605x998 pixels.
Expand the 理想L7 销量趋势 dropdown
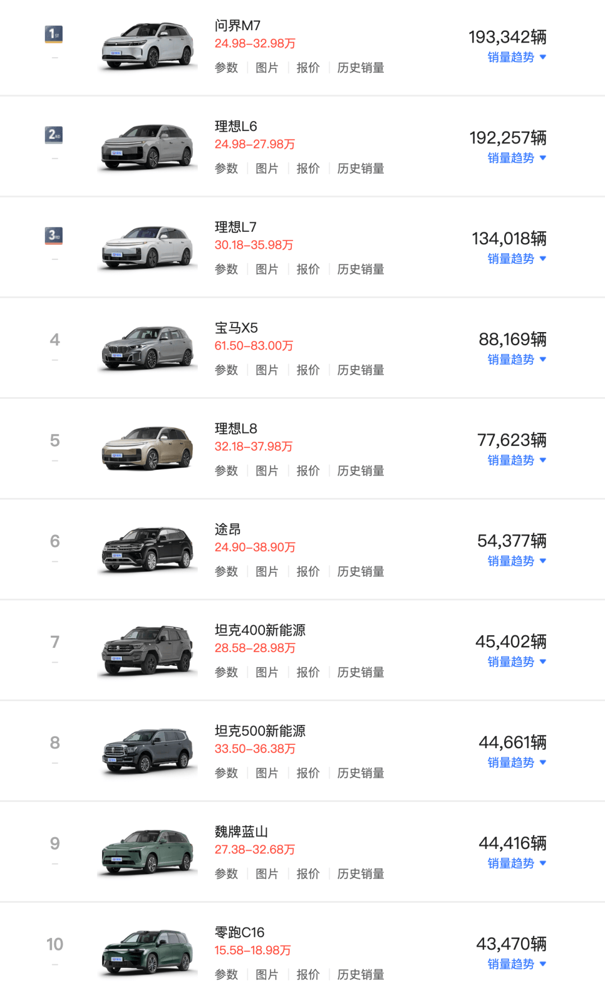516,259
